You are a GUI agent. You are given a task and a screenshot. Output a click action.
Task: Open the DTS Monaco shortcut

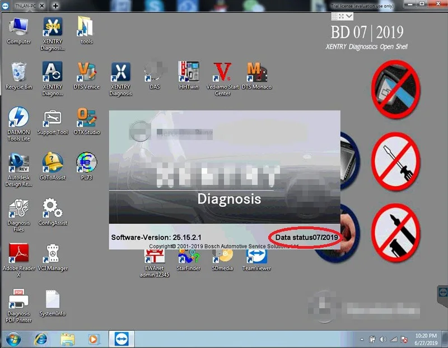pos(256,76)
